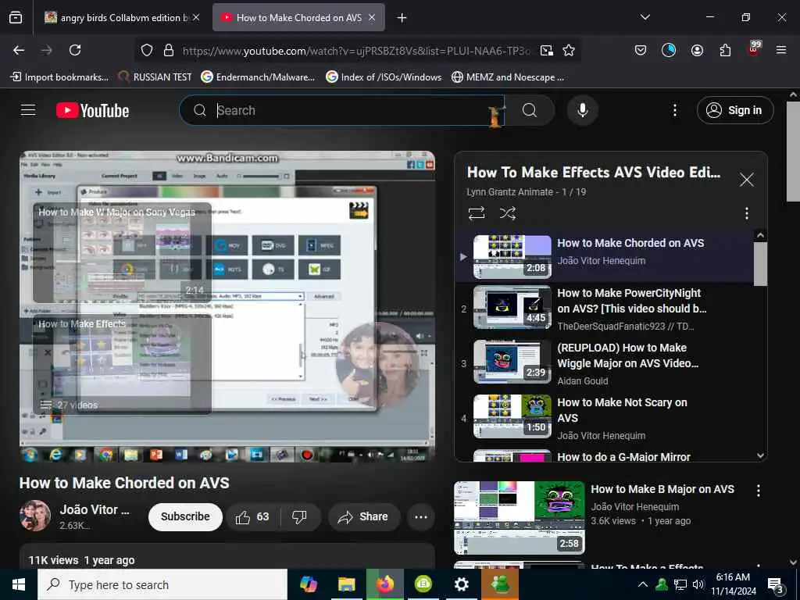Image resolution: width=800 pixels, height=600 pixels.
Task: Open (REUPLOAD) How to Make Wiggle Major video
Action: pos(605,362)
